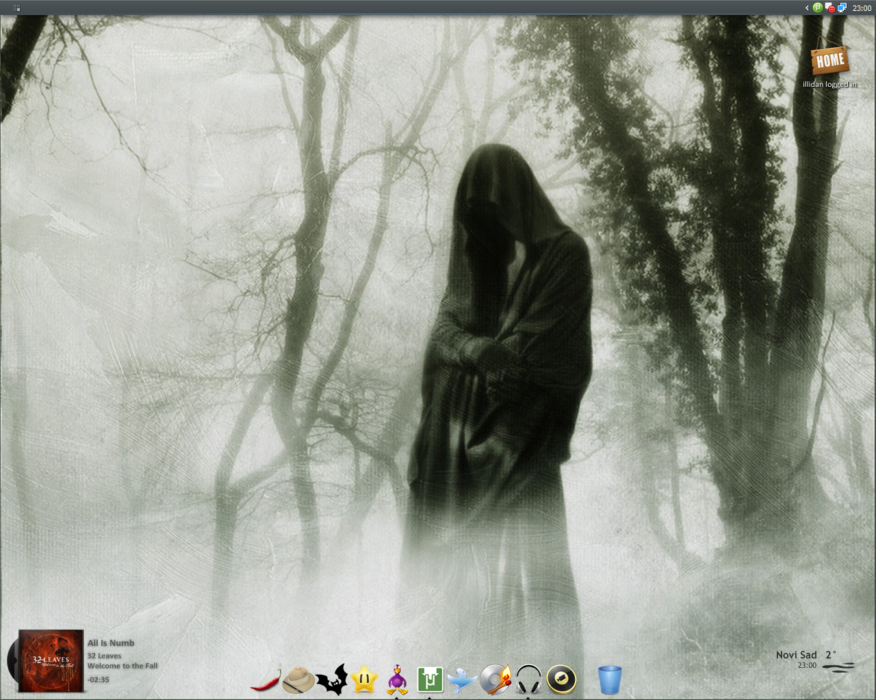Open the black bat dock icon
The width and height of the screenshot is (876, 700).
tap(331, 679)
